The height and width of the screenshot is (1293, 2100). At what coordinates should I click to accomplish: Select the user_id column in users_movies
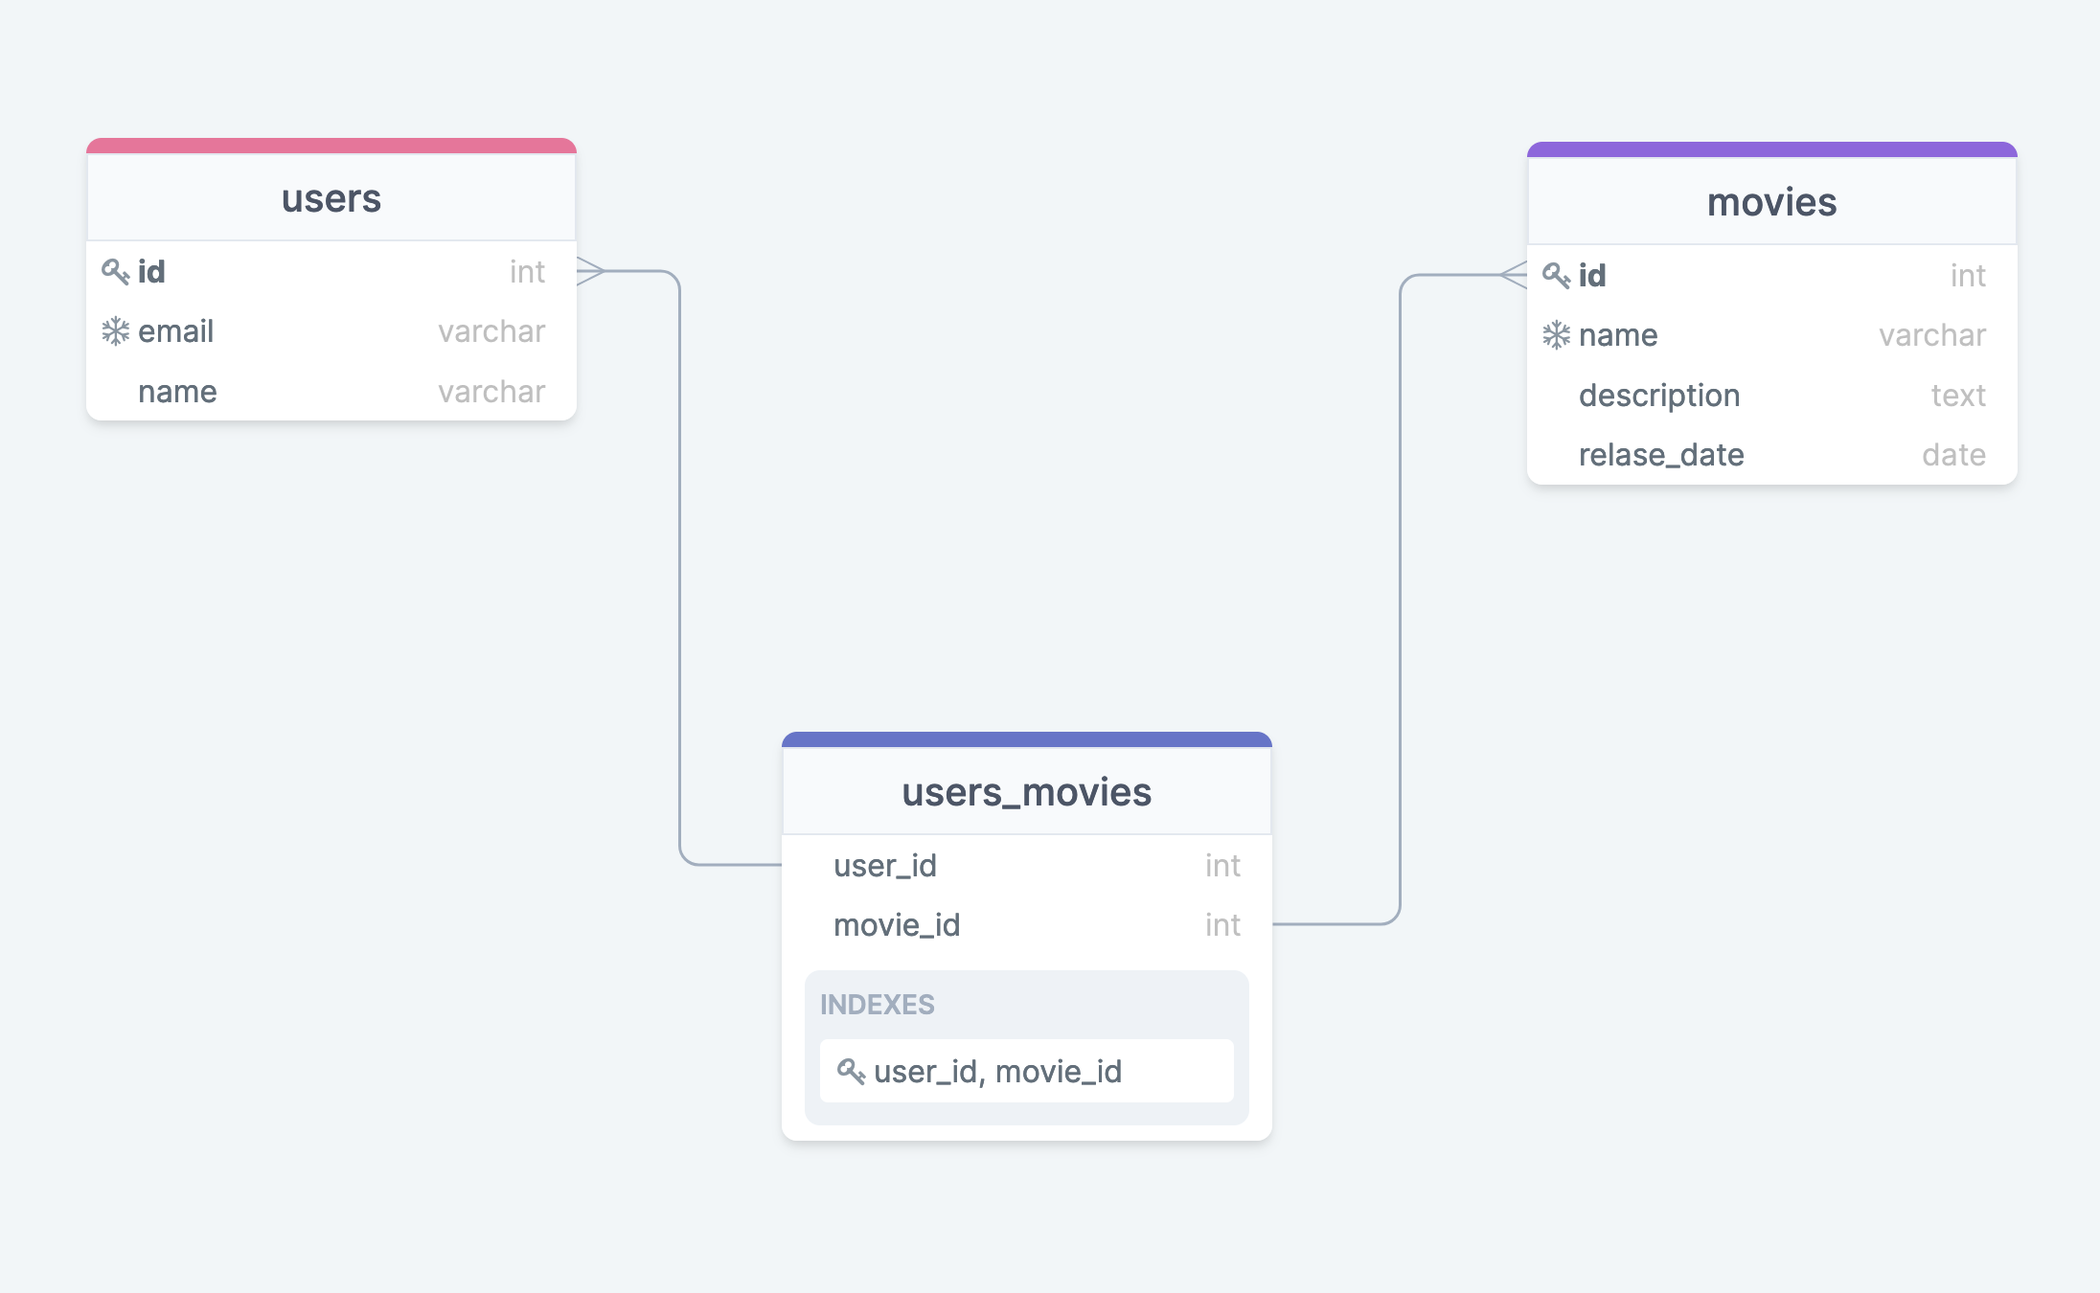click(x=1027, y=866)
